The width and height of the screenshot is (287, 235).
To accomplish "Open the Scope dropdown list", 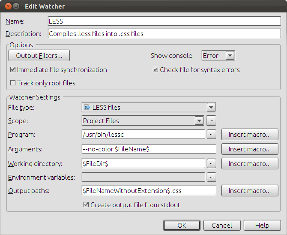I will 199,121.
